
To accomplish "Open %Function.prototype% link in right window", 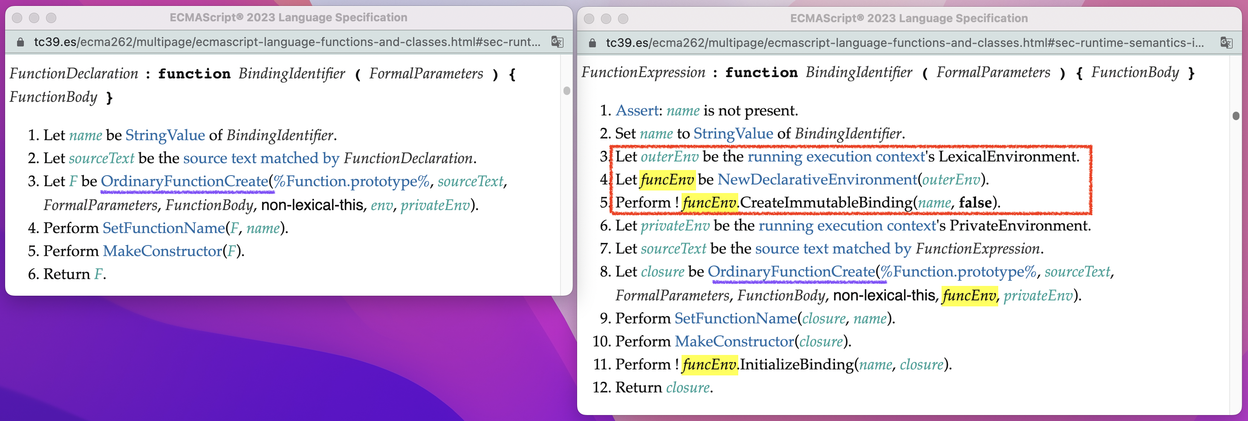I will (x=959, y=272).
